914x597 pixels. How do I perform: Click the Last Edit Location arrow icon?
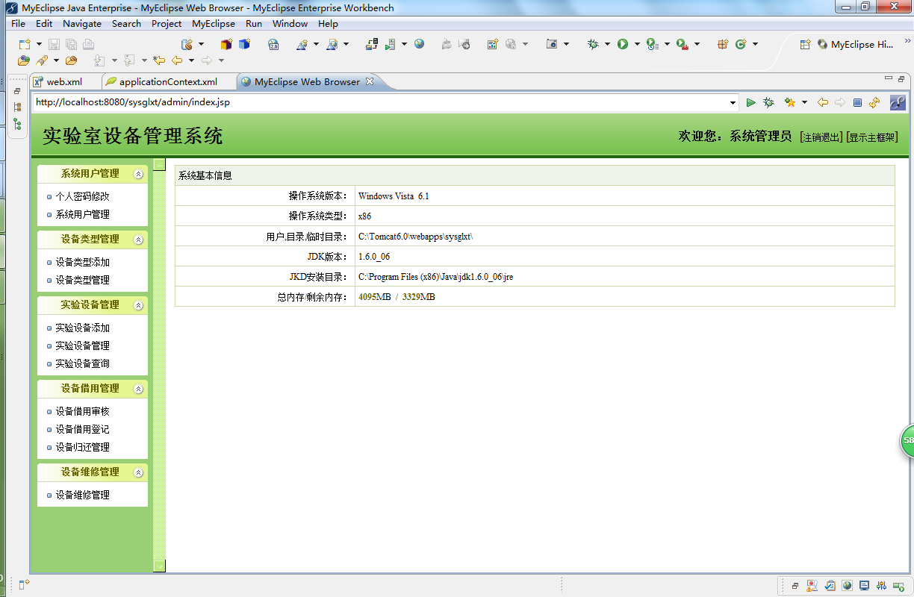pos(158,60)
